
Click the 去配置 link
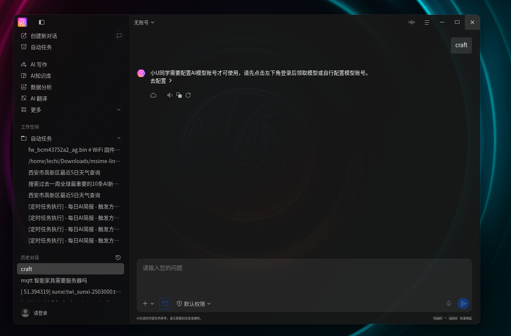tap(161, 80)
